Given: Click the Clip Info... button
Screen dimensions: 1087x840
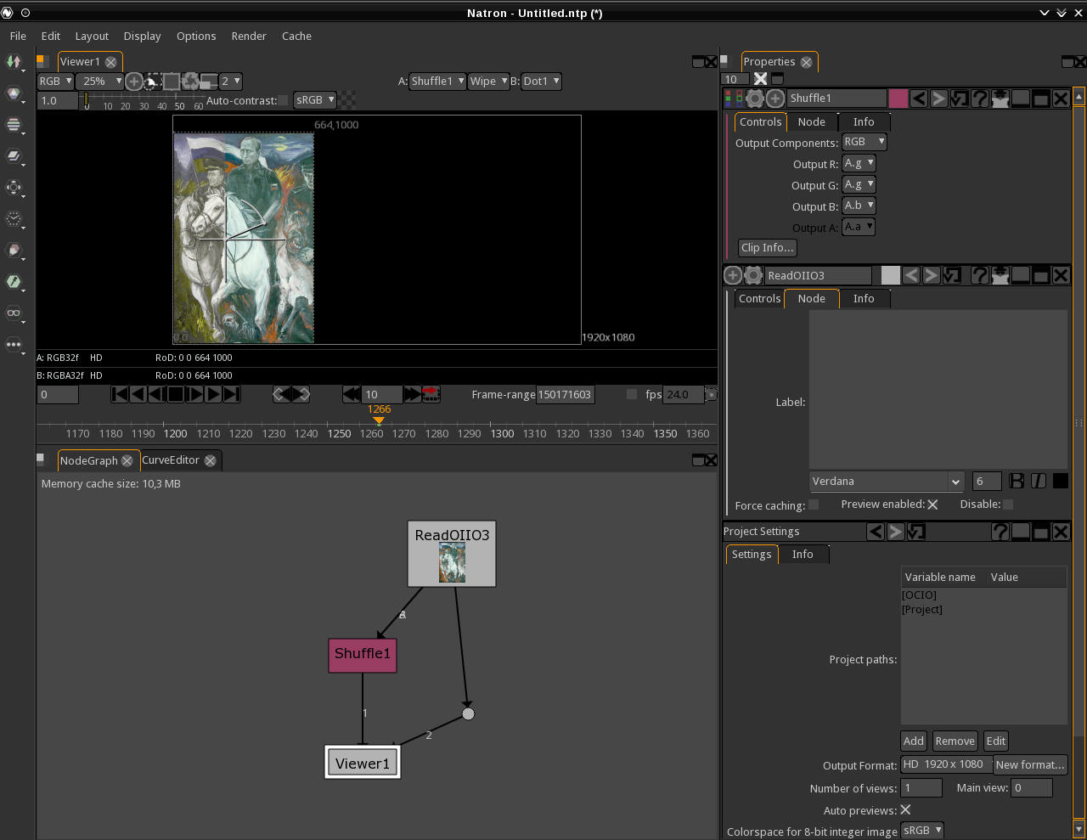Looking at the screenshot, I should click(767, 248).
